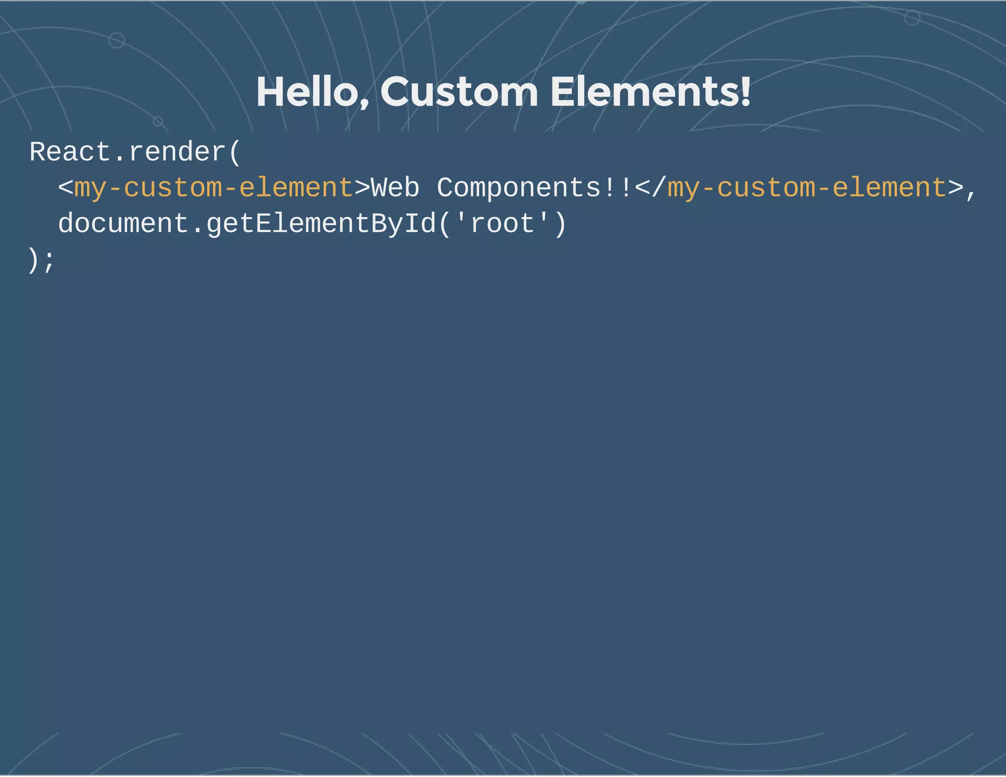Click the slide title 'Hello, Custom Elements!'
Screen dimensions: 1006x777
point(503,92)
